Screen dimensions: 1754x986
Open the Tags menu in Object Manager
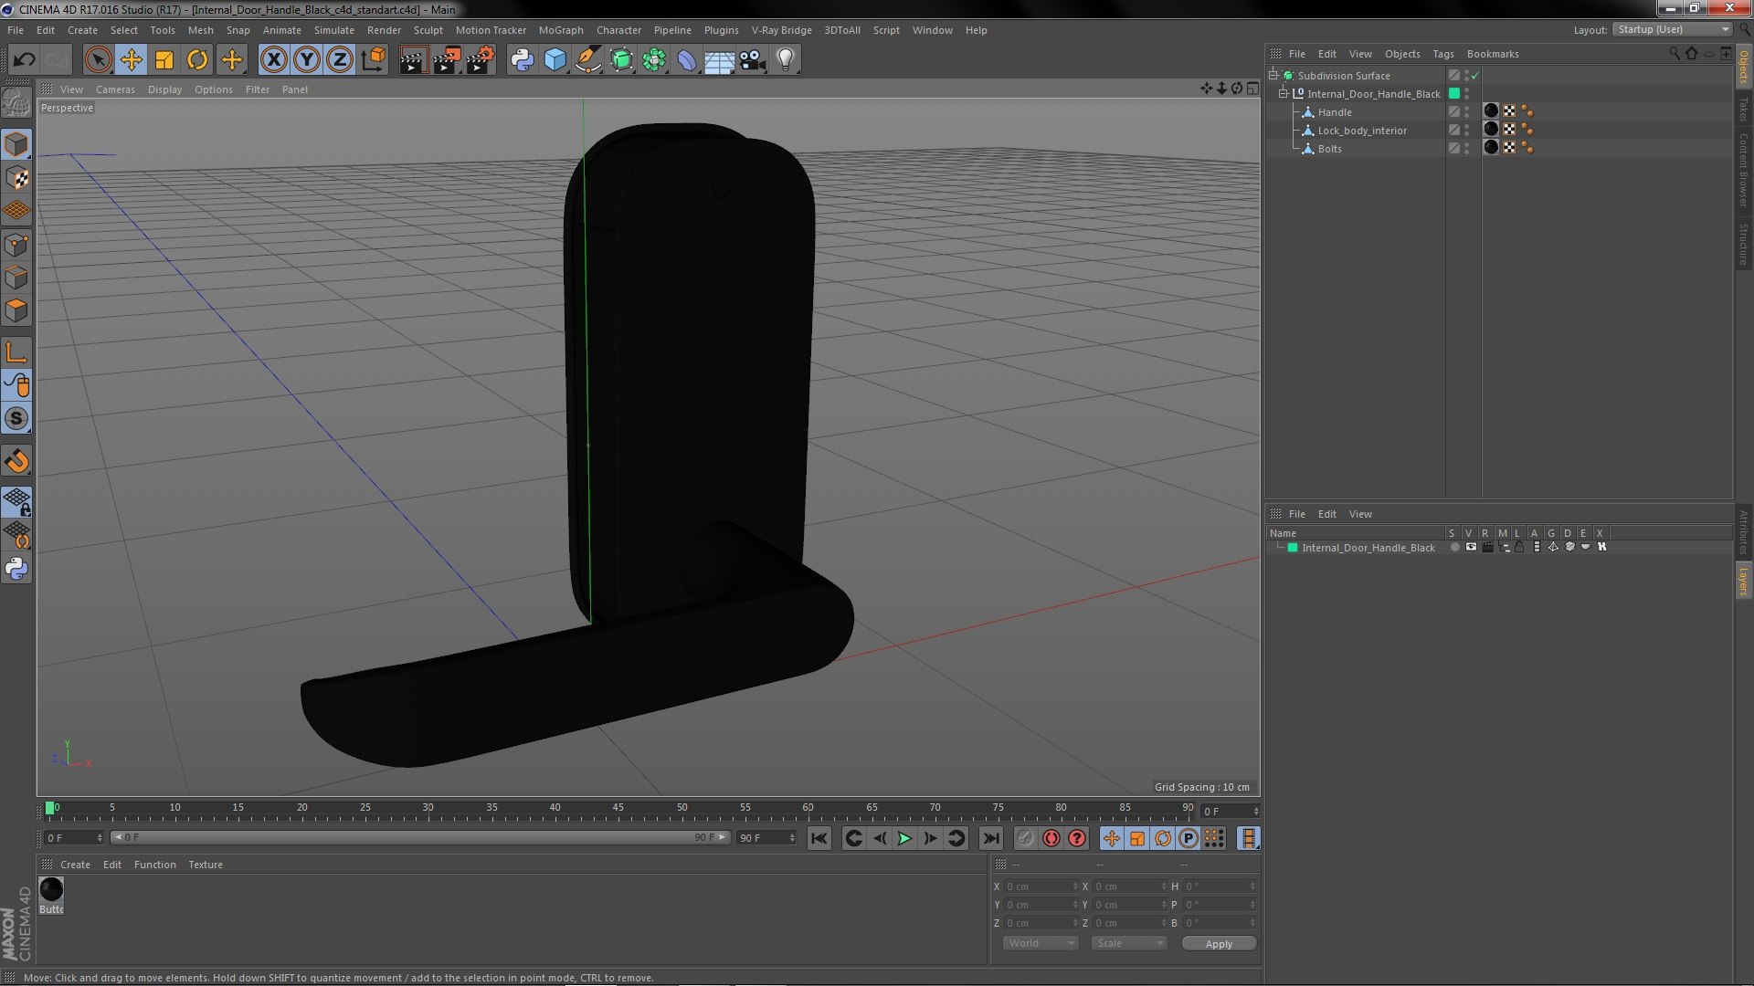coord(1443,54)
